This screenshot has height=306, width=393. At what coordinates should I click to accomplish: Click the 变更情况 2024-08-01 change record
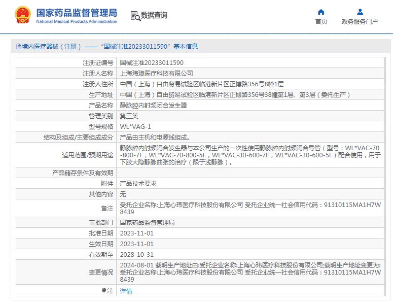tap(250, 272)
